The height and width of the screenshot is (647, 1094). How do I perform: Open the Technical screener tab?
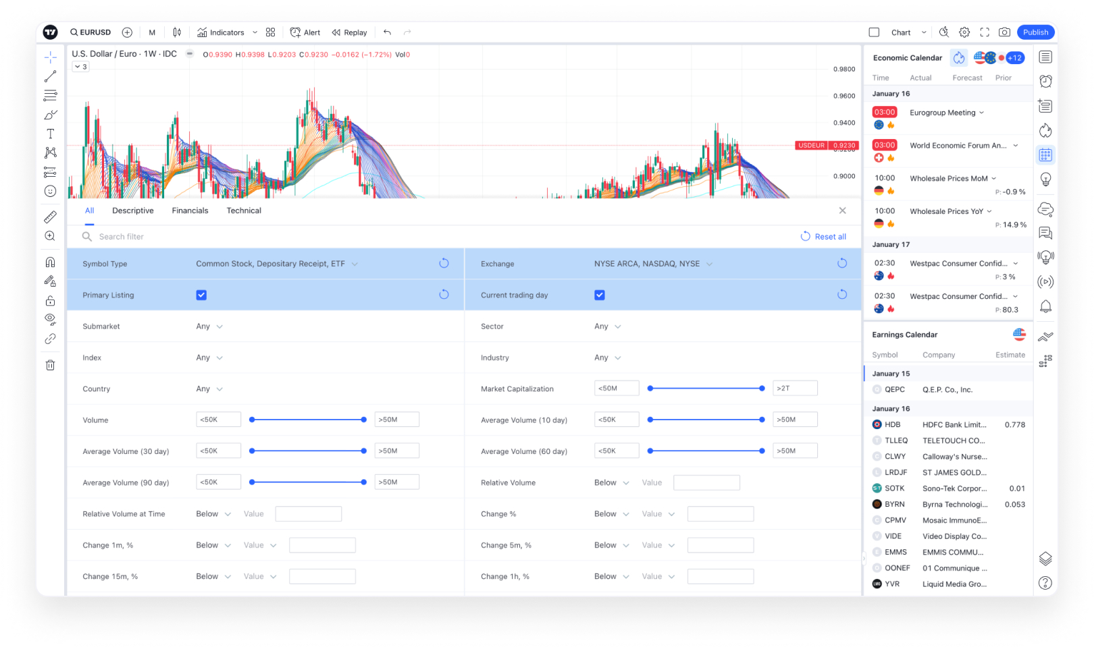click(244, 210)
